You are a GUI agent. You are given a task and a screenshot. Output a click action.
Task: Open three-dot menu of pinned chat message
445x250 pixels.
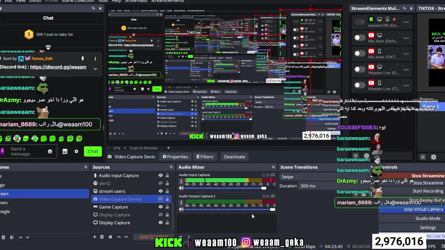click(95, 59)
